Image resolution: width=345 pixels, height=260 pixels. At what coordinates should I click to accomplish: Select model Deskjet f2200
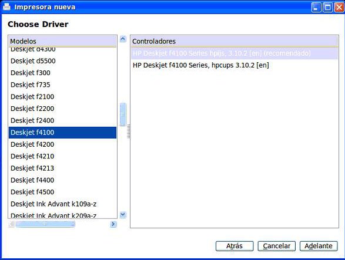point(62,109)
